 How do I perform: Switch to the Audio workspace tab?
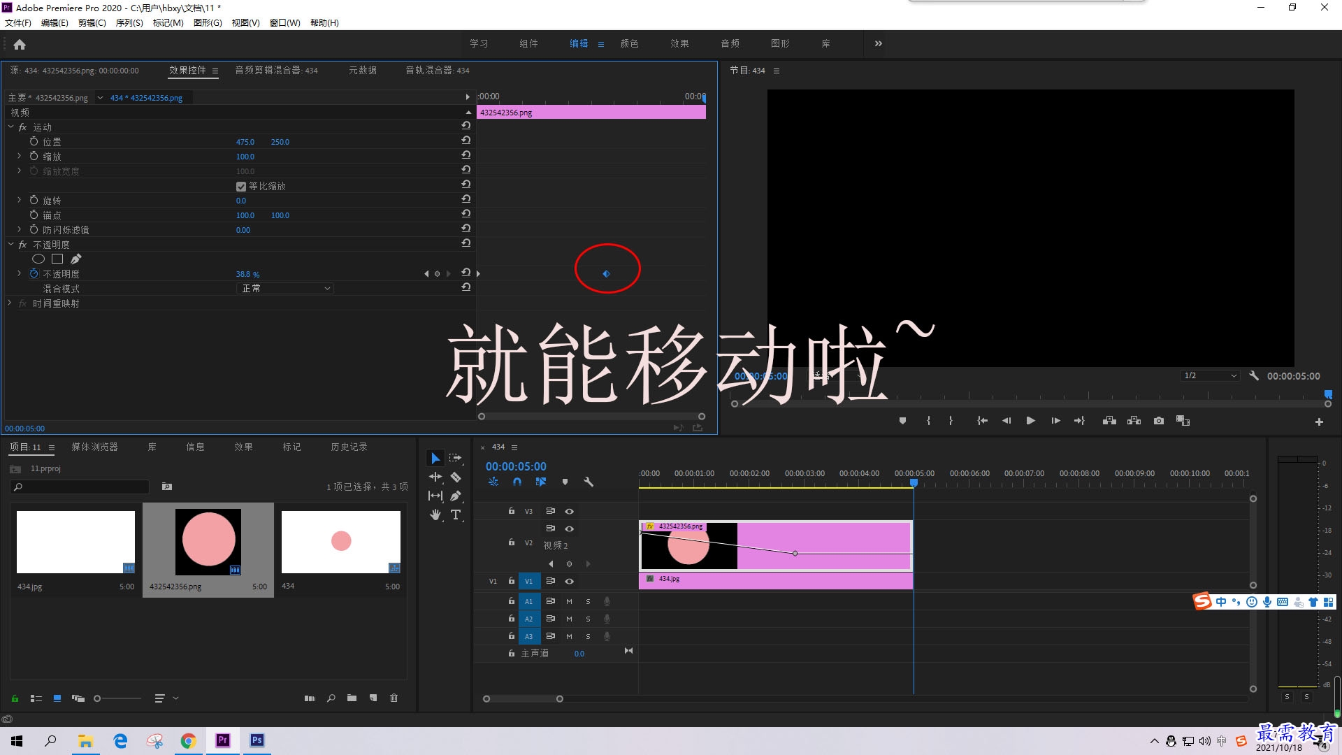730,43
